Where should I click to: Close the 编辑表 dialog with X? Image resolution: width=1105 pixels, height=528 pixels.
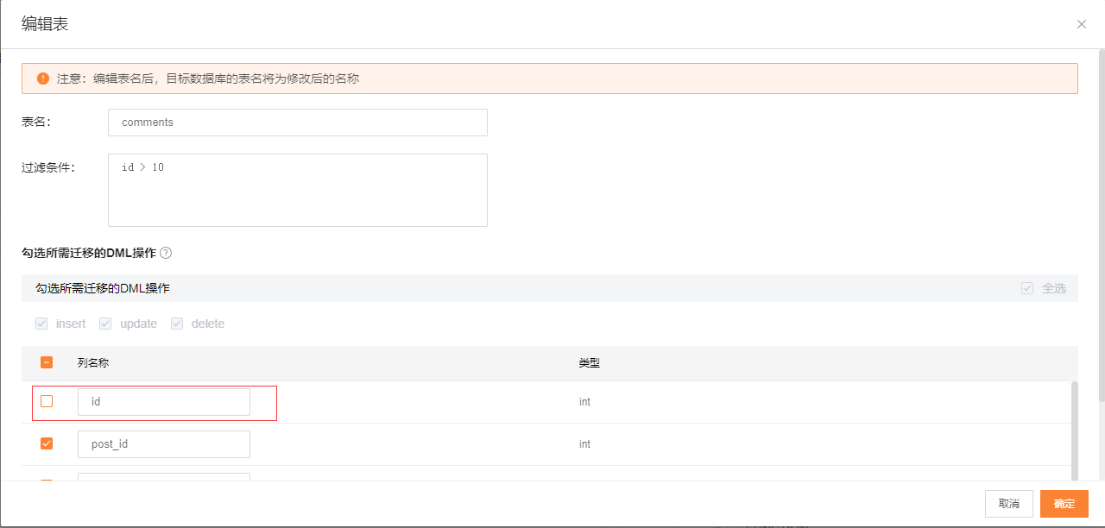click(x=1082, y=24)
